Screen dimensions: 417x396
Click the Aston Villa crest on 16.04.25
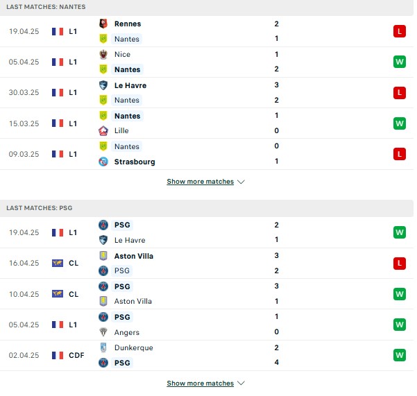click(103, 256)
